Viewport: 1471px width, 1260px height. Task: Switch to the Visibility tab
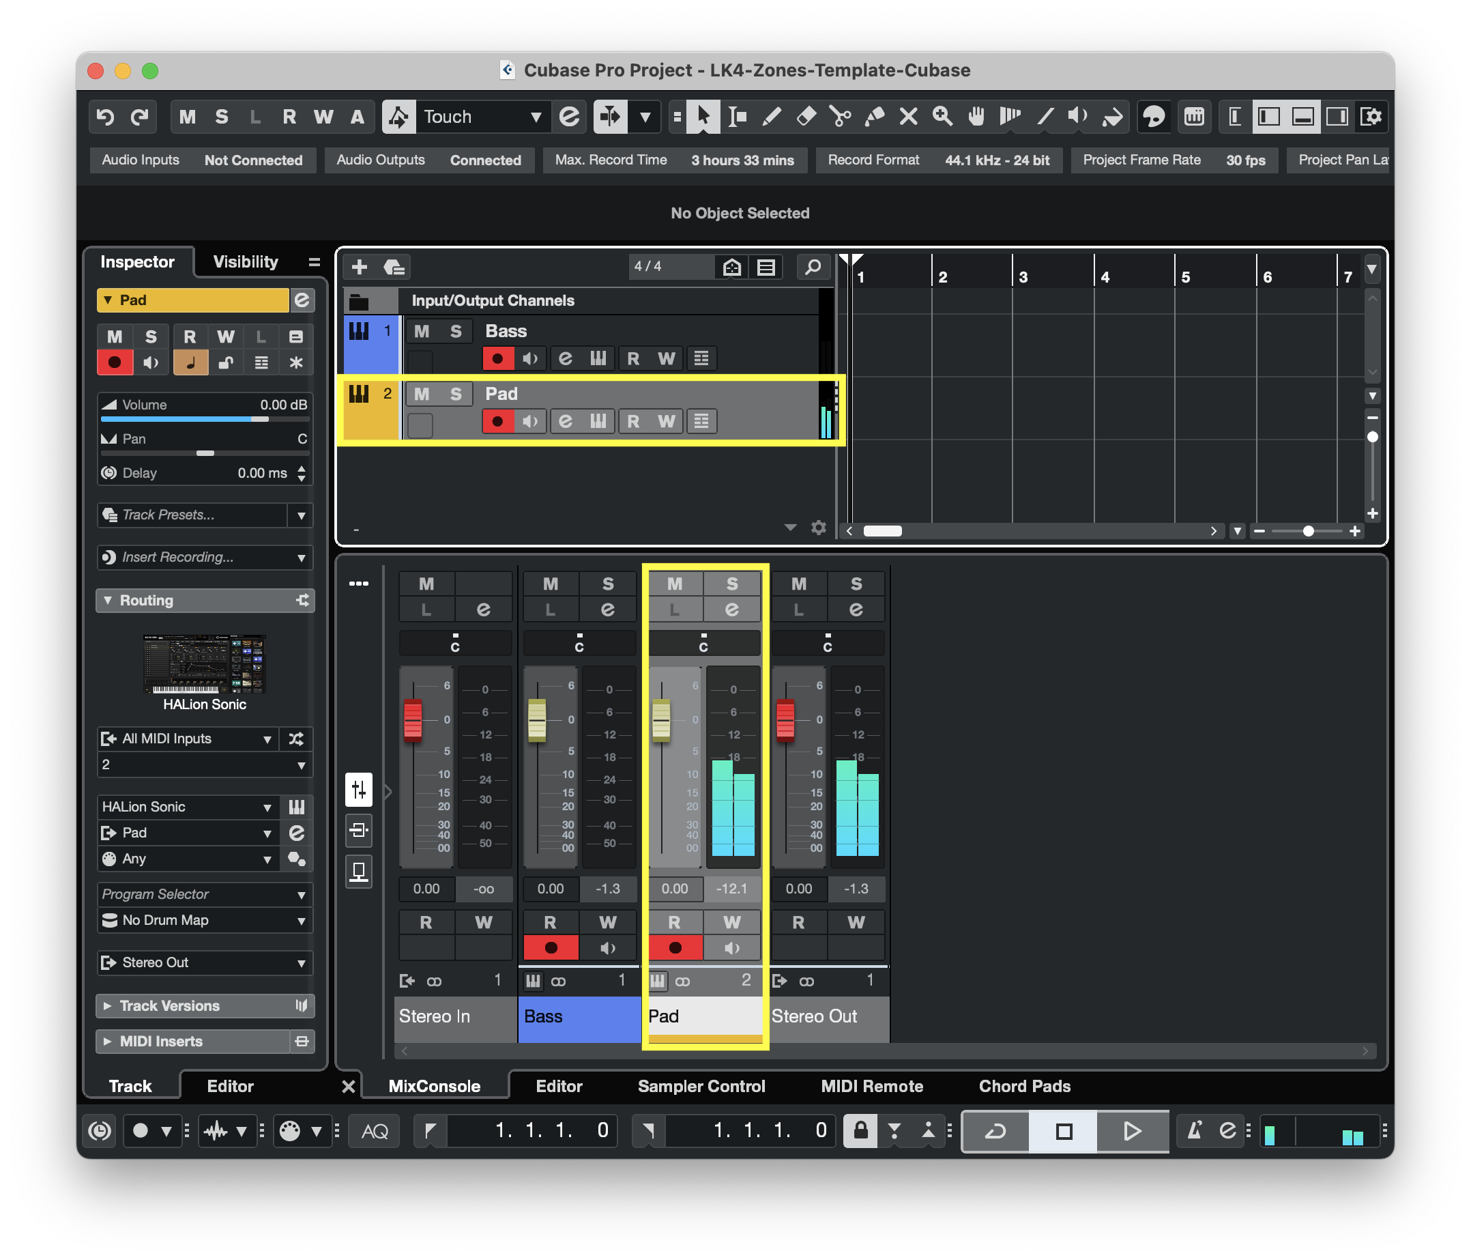[x=246, y=262]
